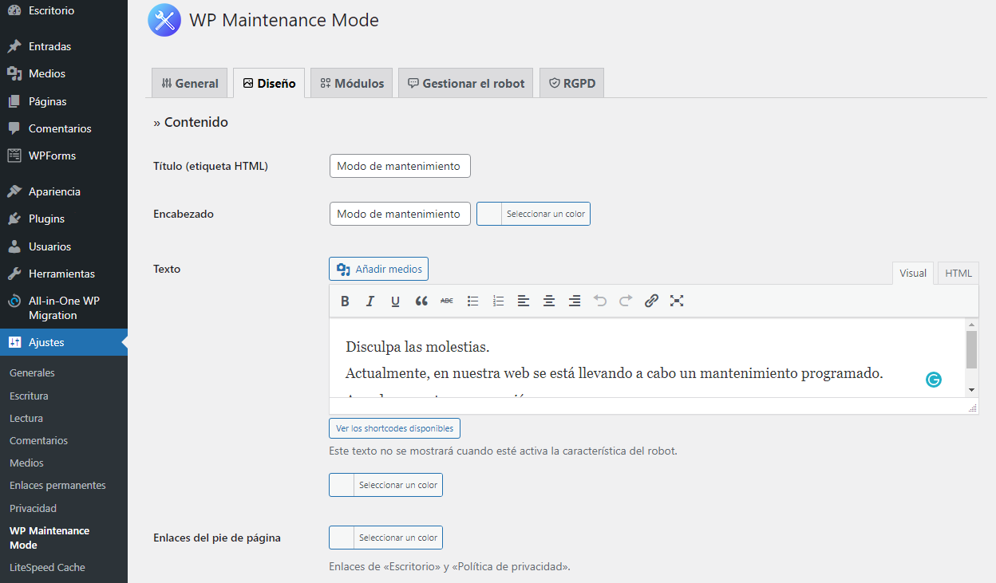Insert a link in the text
Image resolution: width=996 pixels, height=583 pixels.
click(651, 301)
